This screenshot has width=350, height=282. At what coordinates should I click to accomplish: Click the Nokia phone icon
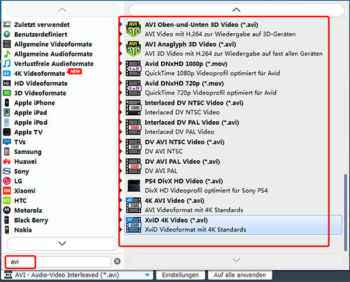(7, 230)
